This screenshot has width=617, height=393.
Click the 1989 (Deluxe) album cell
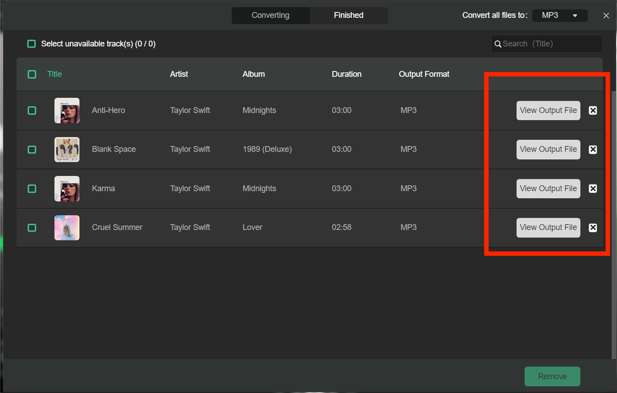(x=267, y=149)
